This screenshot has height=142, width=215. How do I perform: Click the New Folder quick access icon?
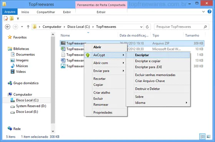point(12,18)
